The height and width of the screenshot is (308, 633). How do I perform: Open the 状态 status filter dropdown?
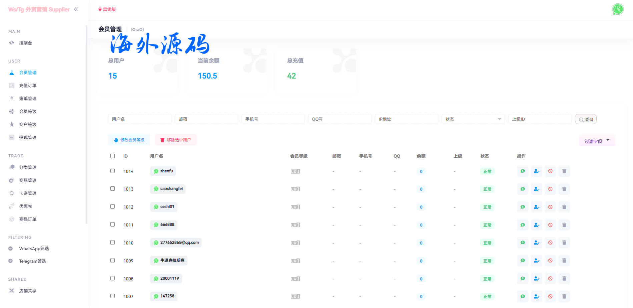[473, 119]
